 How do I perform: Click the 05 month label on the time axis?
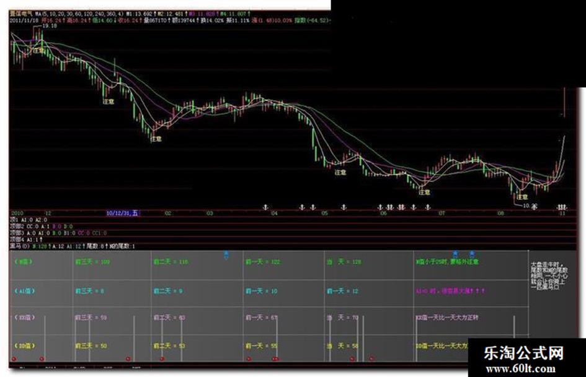coord(324,213)
